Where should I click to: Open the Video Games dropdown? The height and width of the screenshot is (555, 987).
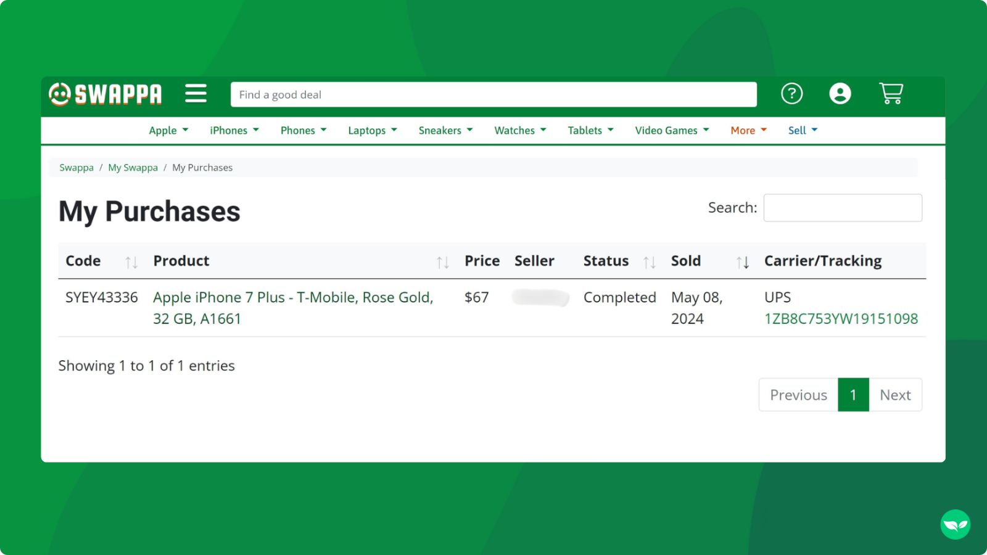pyautogui.click(x=672, y=131)
